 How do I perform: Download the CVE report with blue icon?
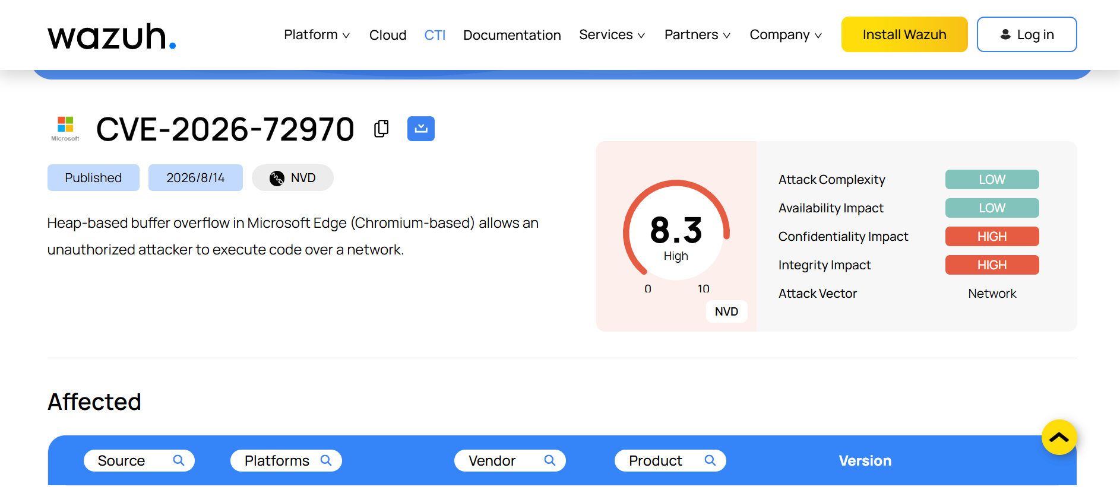point(421,129)
